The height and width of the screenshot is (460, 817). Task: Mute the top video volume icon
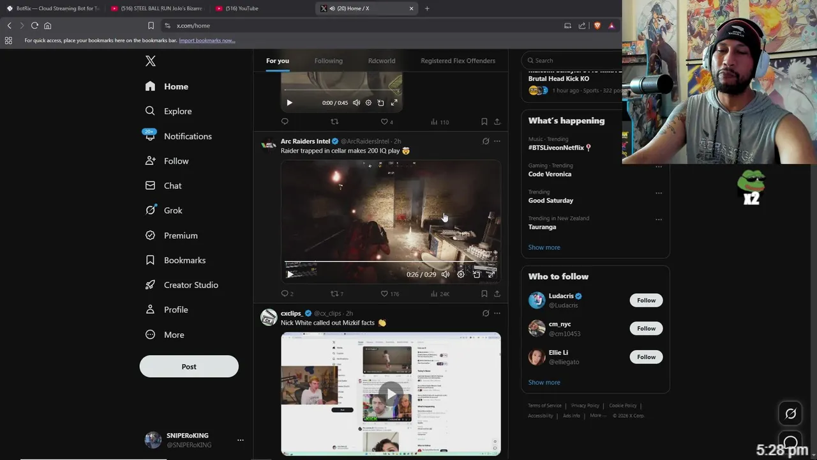pyautogui.click(x=356, y=103)
